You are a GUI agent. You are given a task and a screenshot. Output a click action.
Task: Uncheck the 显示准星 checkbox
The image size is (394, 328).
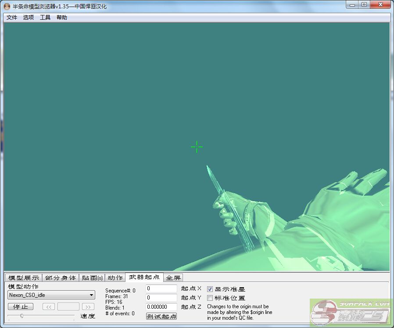pyautogui.click(x=210, y=289)
